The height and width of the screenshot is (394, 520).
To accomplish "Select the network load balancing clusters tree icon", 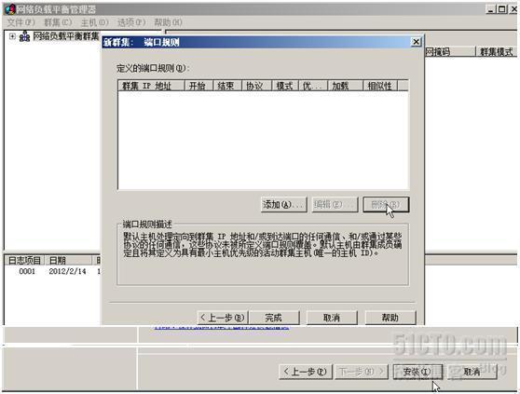I will tap(24, 36).
